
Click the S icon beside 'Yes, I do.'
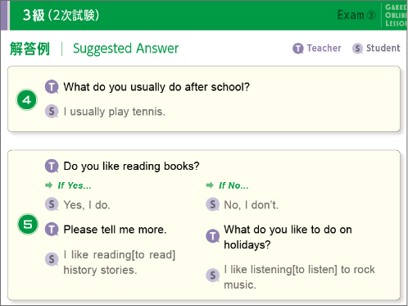(52, 204)
